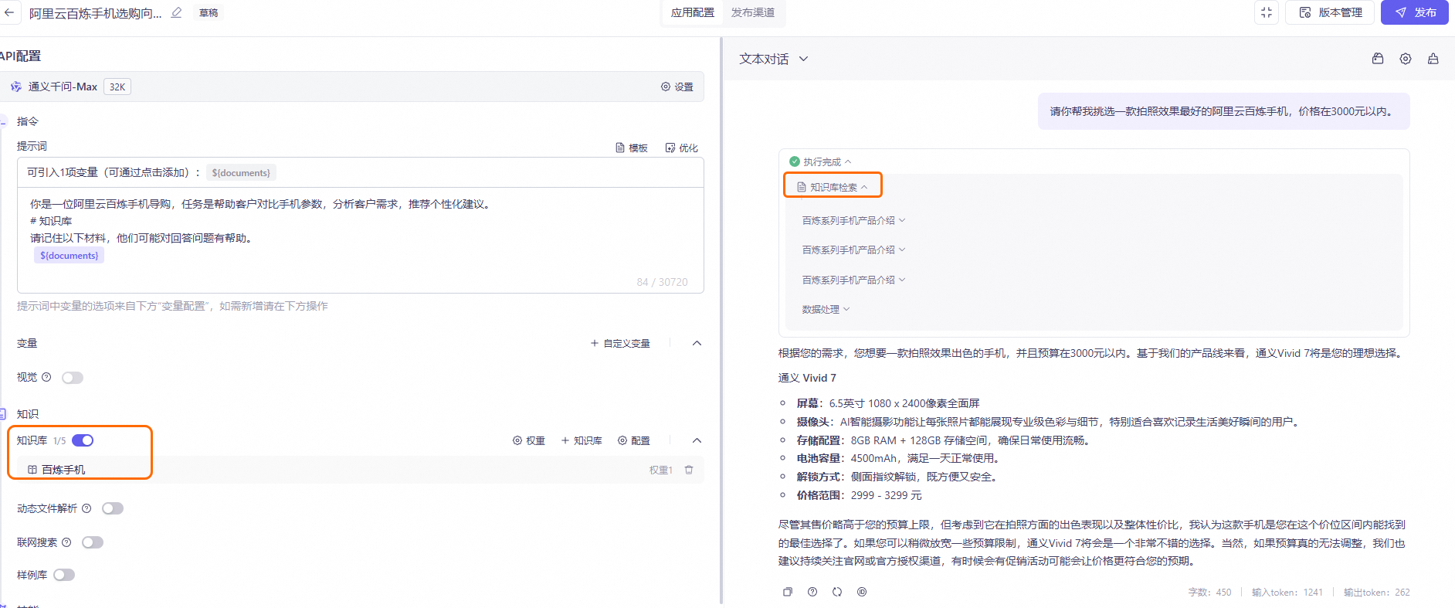This screenshot has width=1455, height=608.
Task: Collapse the 执行完成 status section
Action: [820, 161]
